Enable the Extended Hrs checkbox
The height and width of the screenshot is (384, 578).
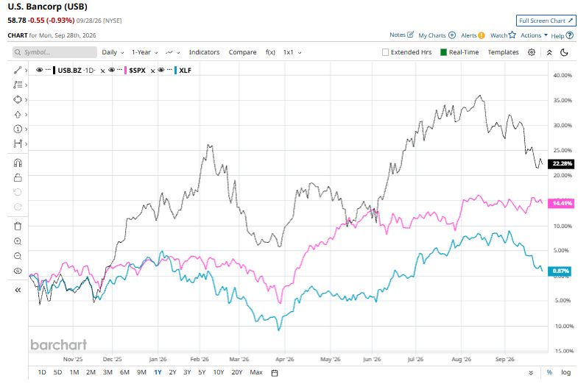386,52
